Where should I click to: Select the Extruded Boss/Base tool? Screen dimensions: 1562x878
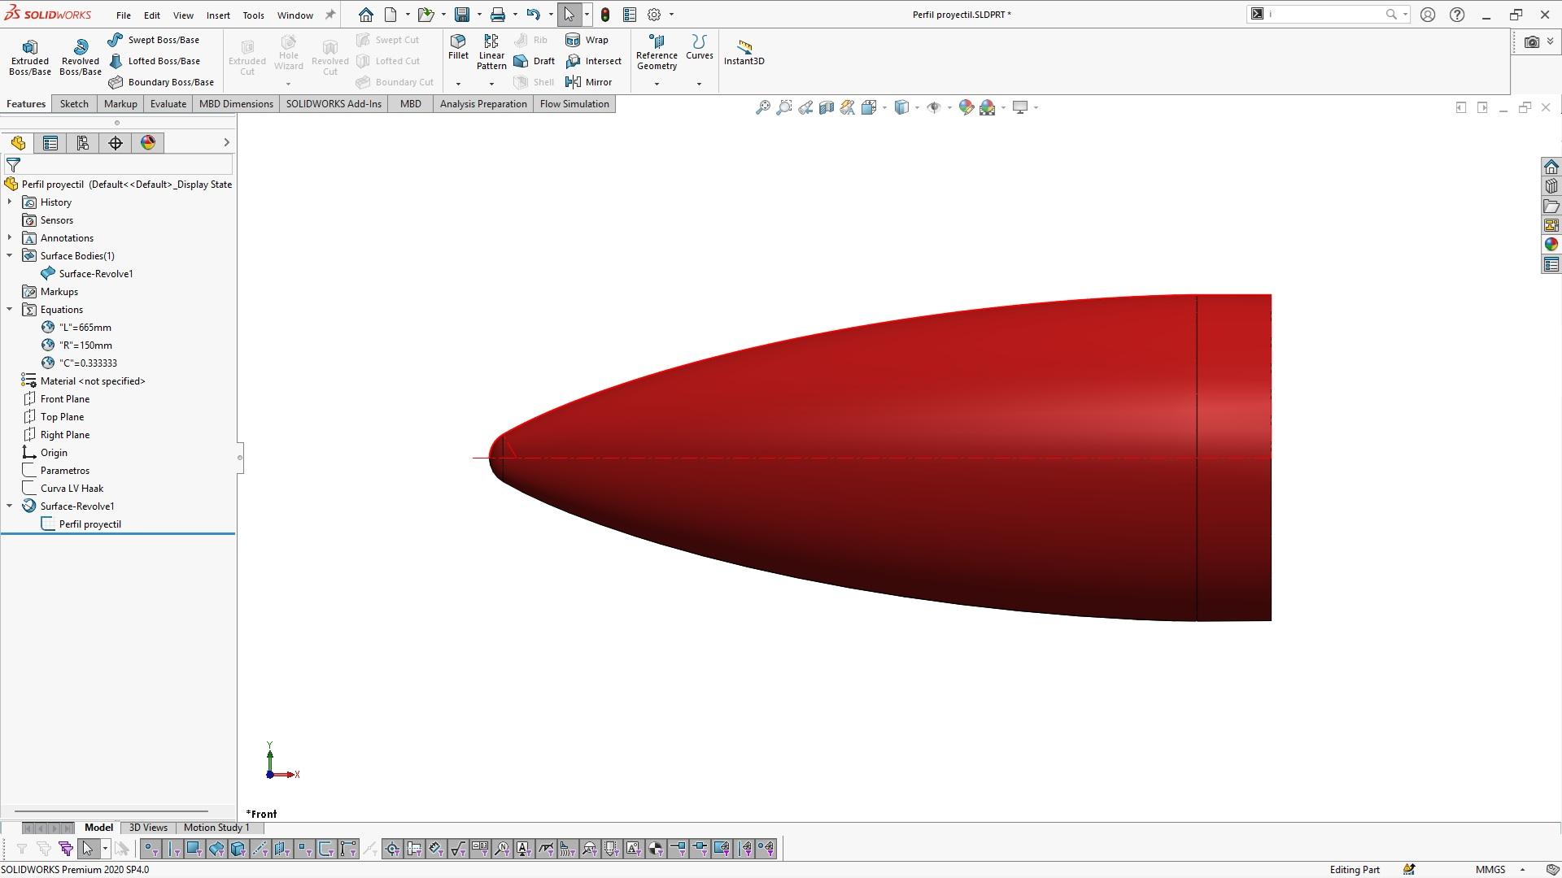[x=29, y=54]
